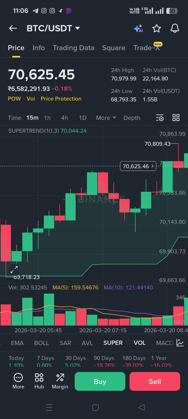The width and height of the screenshot is (188, 419).
Task: Open the BTC/USDT pair selector dropdown
Action: (x=53, y=28)
